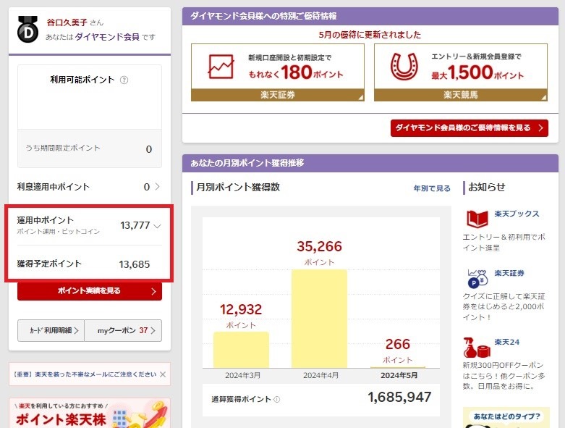Dismiss the suspicious mail warning notice
Screen dimensions: 565x428
163,374
